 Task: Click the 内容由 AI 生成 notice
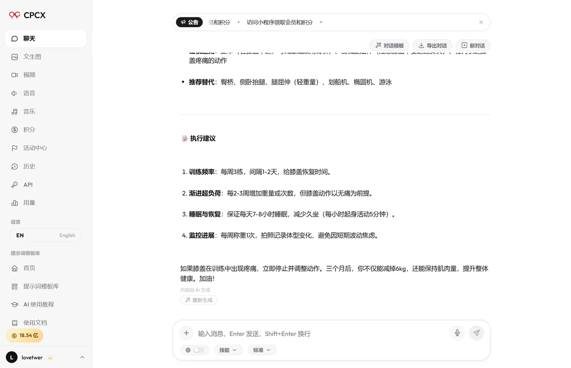[x=195, y=290]
